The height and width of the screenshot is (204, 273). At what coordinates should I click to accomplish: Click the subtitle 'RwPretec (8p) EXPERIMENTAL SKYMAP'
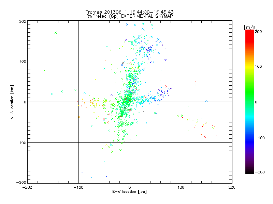pyautogui.click(x=130, y=16)
